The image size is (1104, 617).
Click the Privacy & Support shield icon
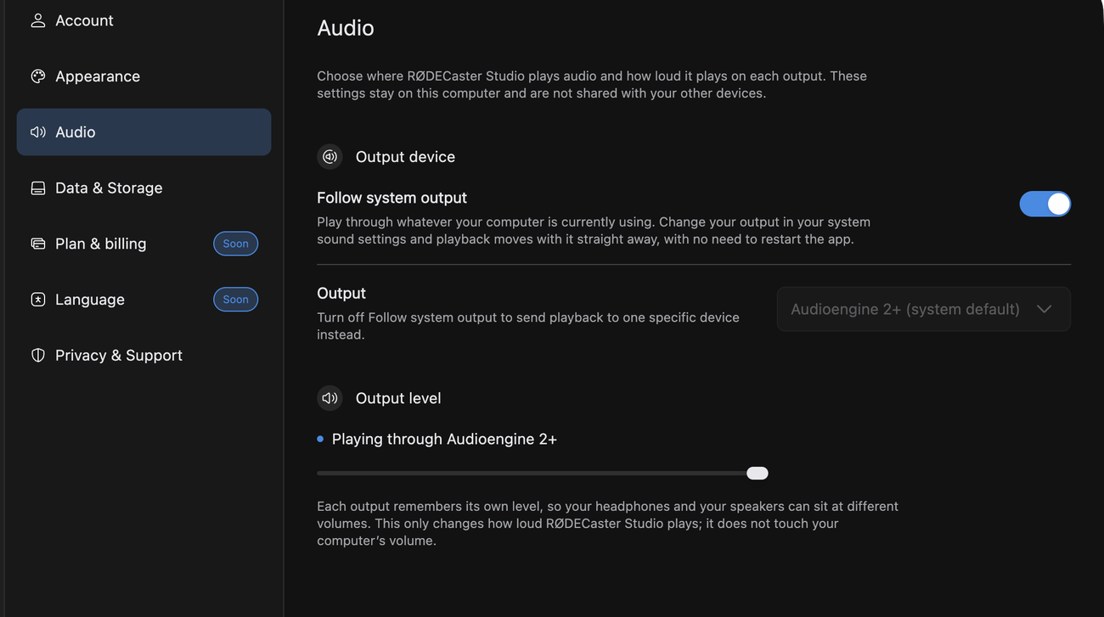pyautogui.click(x=37, y=356)
